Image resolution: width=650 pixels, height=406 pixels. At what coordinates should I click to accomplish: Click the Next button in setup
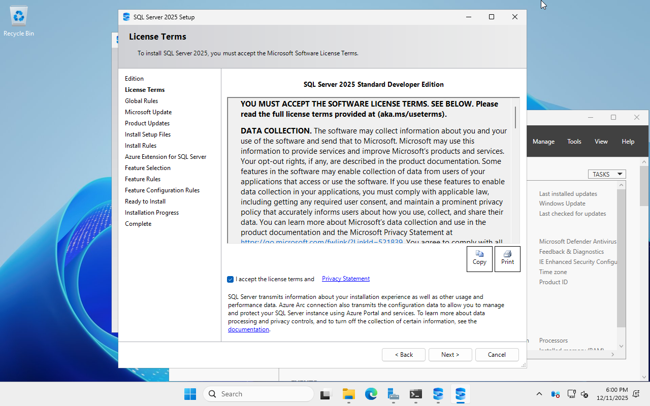click(450, 355)
